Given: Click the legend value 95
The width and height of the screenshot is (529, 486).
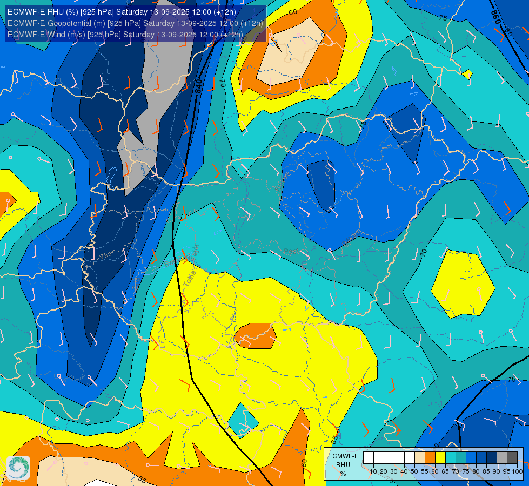Looking at the screenshot, I should tap(507, 471).
